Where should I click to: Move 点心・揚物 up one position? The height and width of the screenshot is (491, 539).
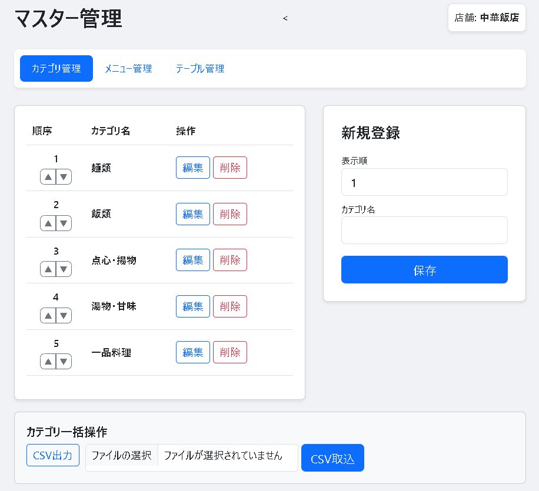pyautogui.click(x=48, y=269)
